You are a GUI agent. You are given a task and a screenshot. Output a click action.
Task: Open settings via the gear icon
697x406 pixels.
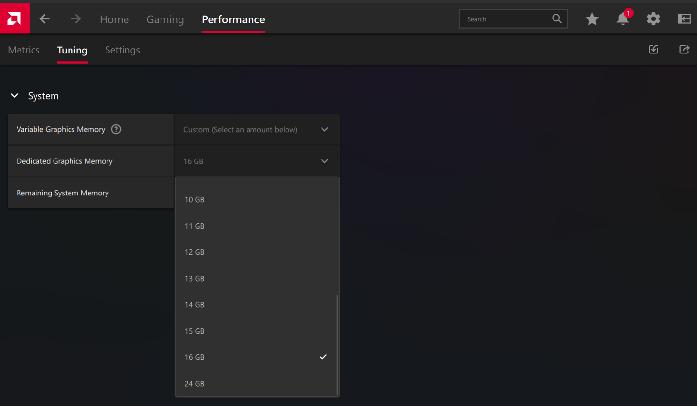(653, 19)
